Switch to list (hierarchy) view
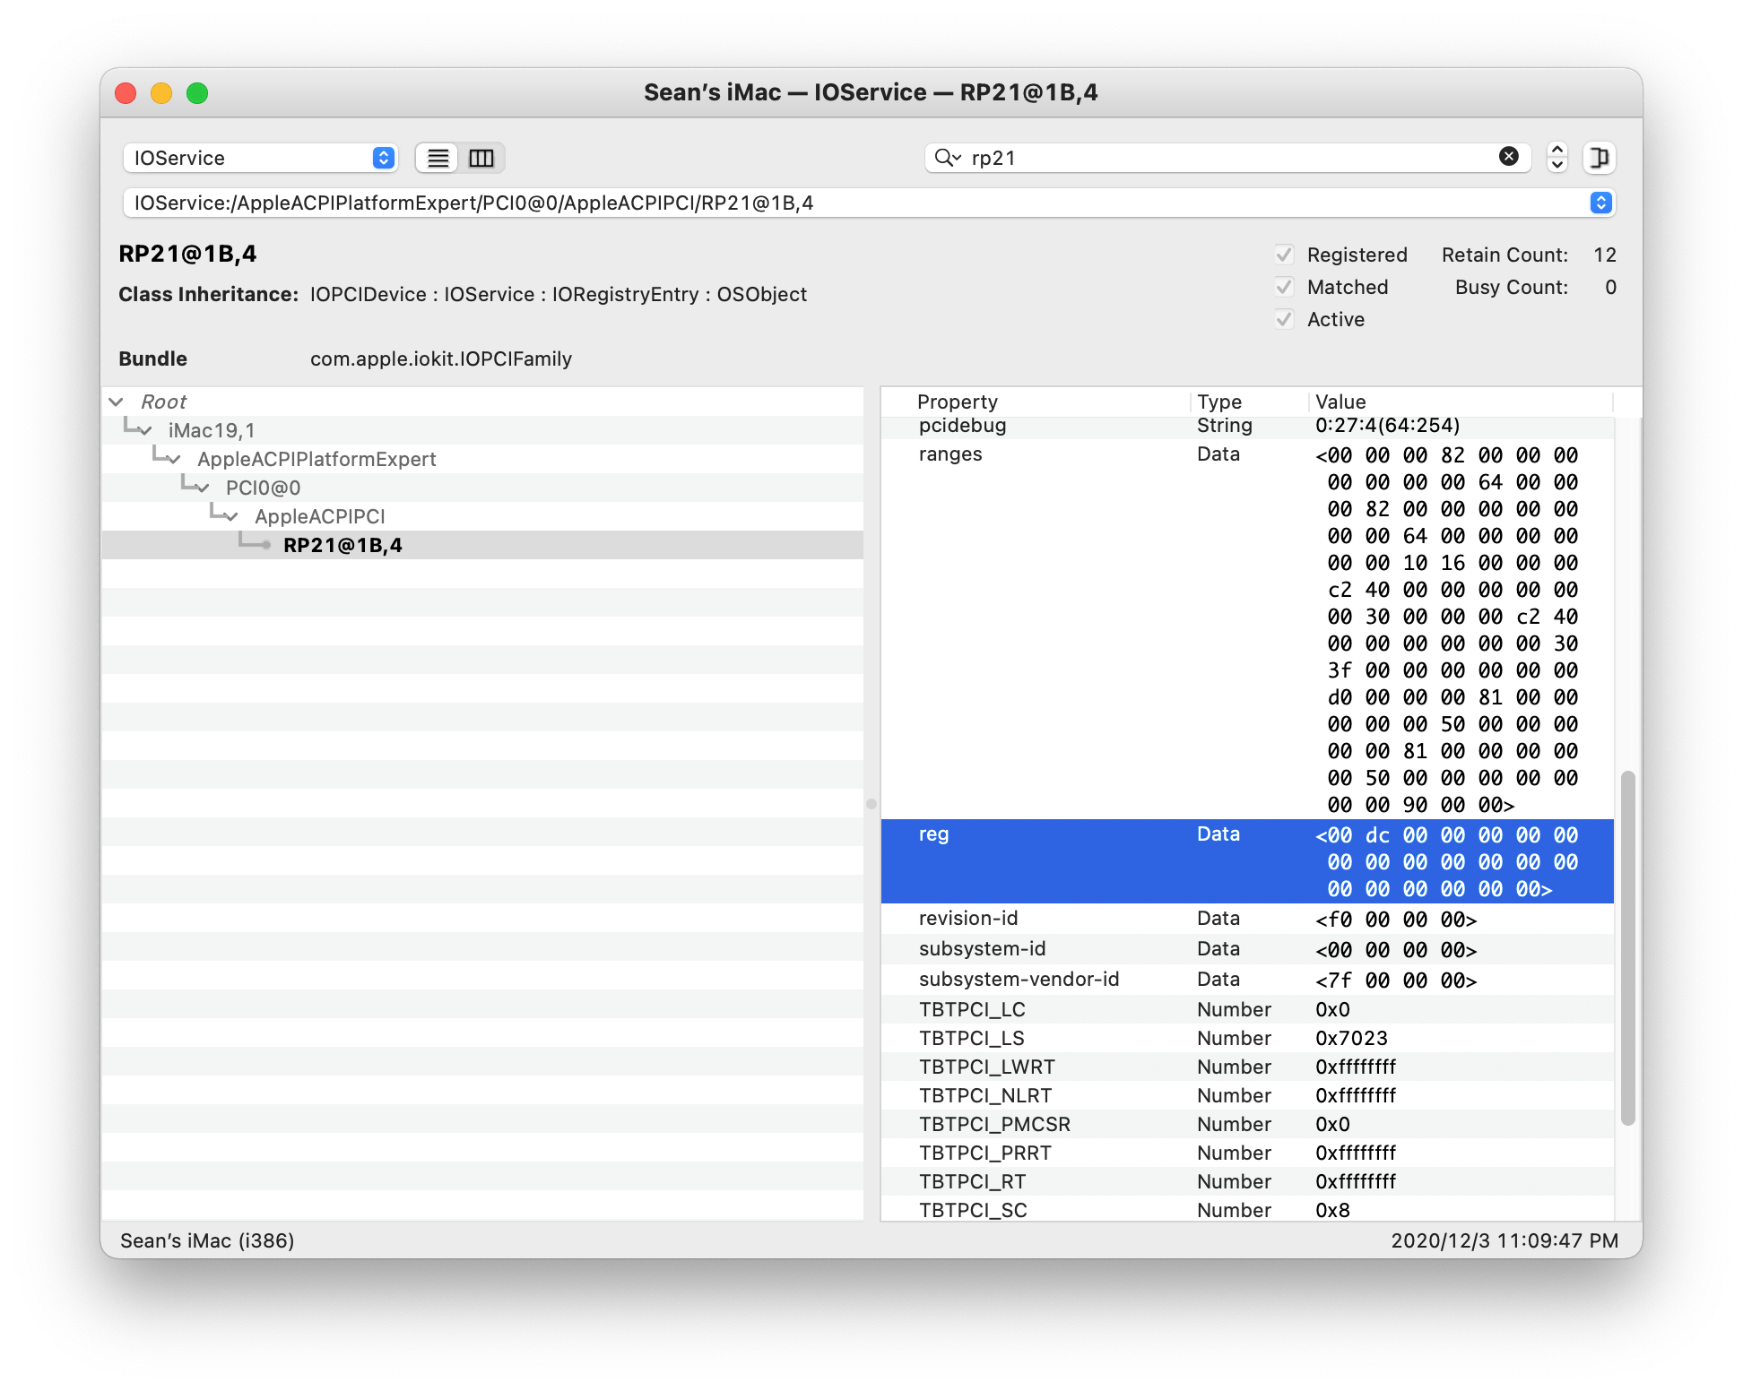 click(438, 158)
